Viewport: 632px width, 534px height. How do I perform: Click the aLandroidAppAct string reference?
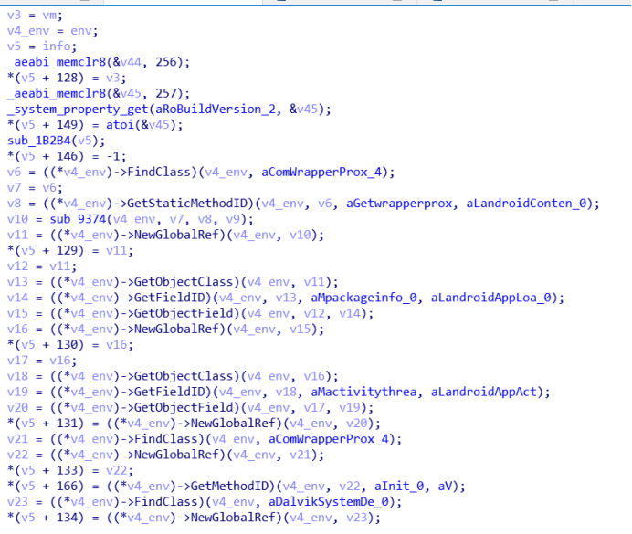[x=484, y=392]
